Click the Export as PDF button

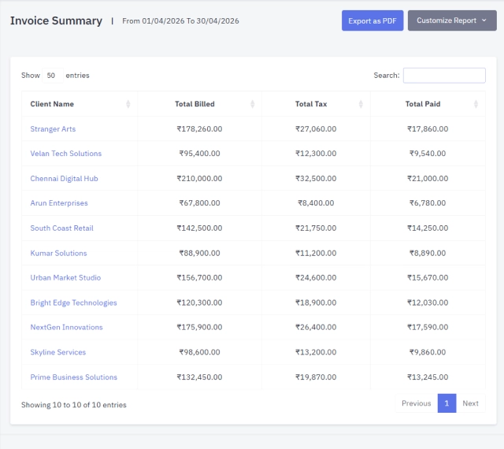coord(372,20)
